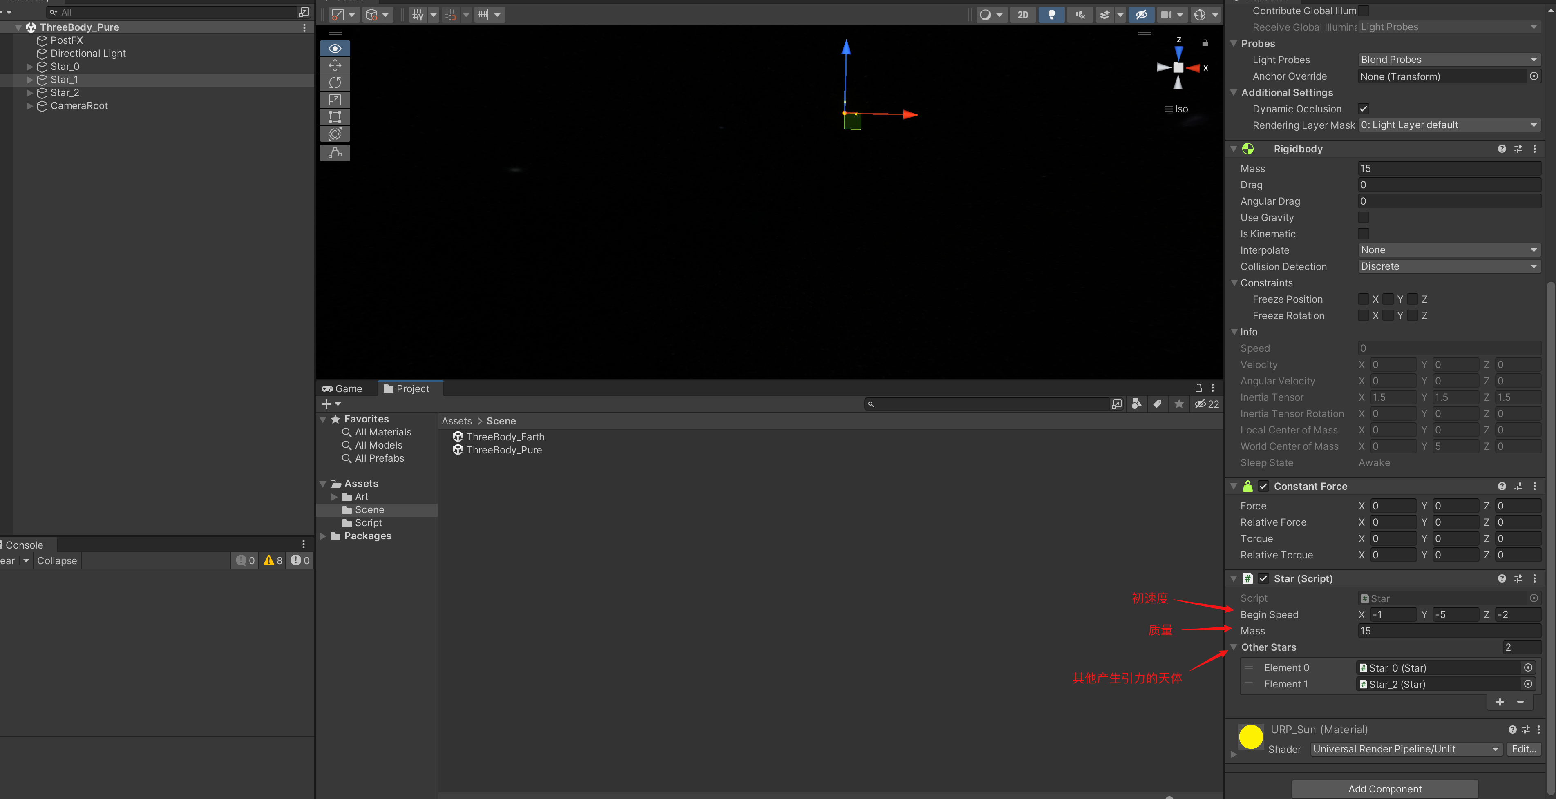Disable Star (Script) component checkbox
This screenshot has width=1556, height=799.
coord(1264,578)
